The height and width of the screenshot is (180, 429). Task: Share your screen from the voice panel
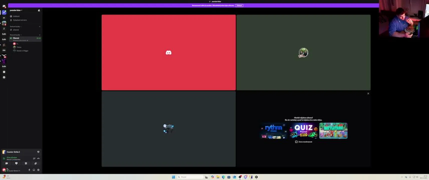pos(16,163)
